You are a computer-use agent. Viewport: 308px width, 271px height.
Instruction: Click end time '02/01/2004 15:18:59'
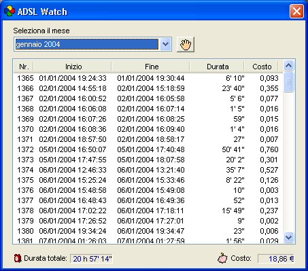click(x=151, y=88)
